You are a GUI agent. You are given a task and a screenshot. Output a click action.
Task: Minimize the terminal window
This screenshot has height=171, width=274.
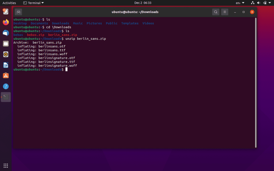(x=235, y=12)
